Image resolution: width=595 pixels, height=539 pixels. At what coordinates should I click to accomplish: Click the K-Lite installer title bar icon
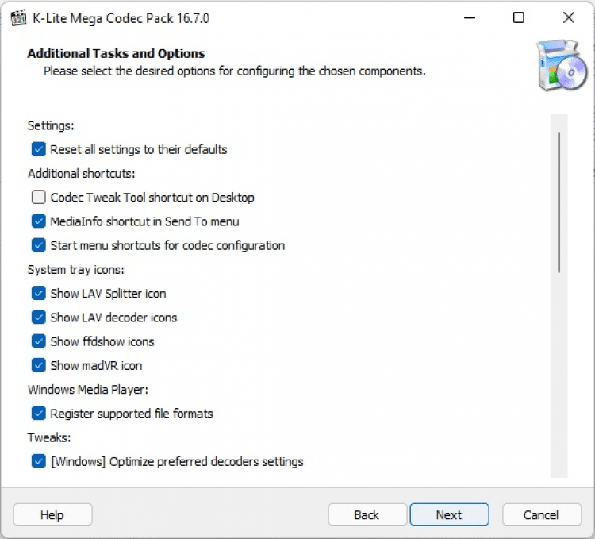17,17
